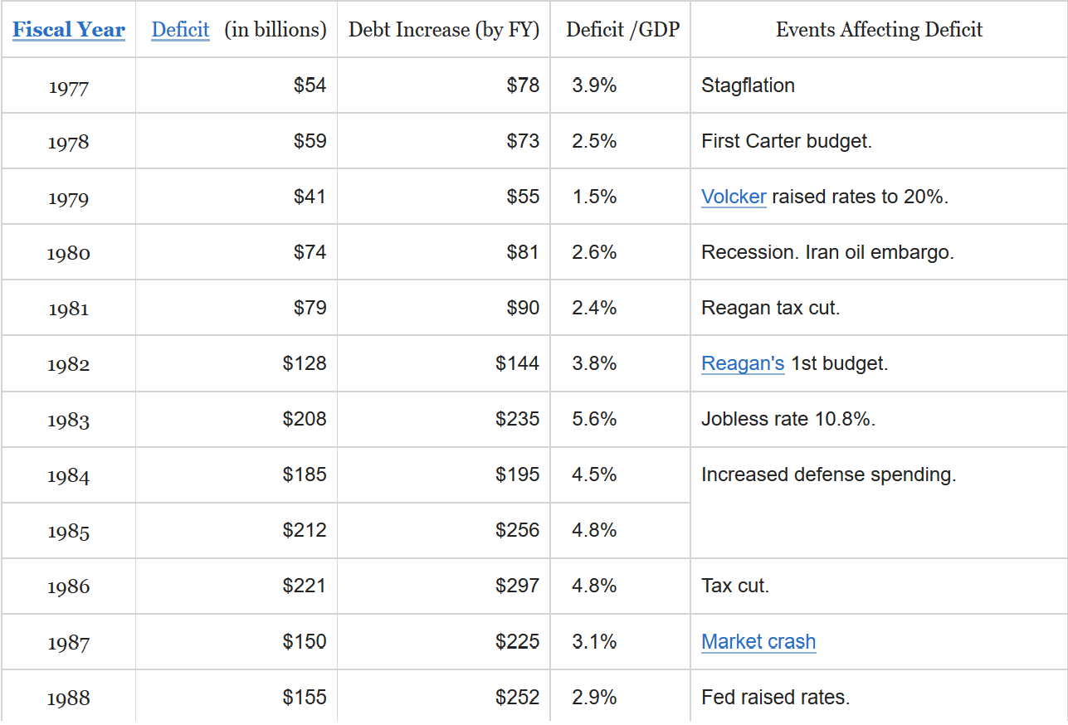Select the 1977 fiscal year cell
The image size is (1068, 725).
(x=68, y=86)
